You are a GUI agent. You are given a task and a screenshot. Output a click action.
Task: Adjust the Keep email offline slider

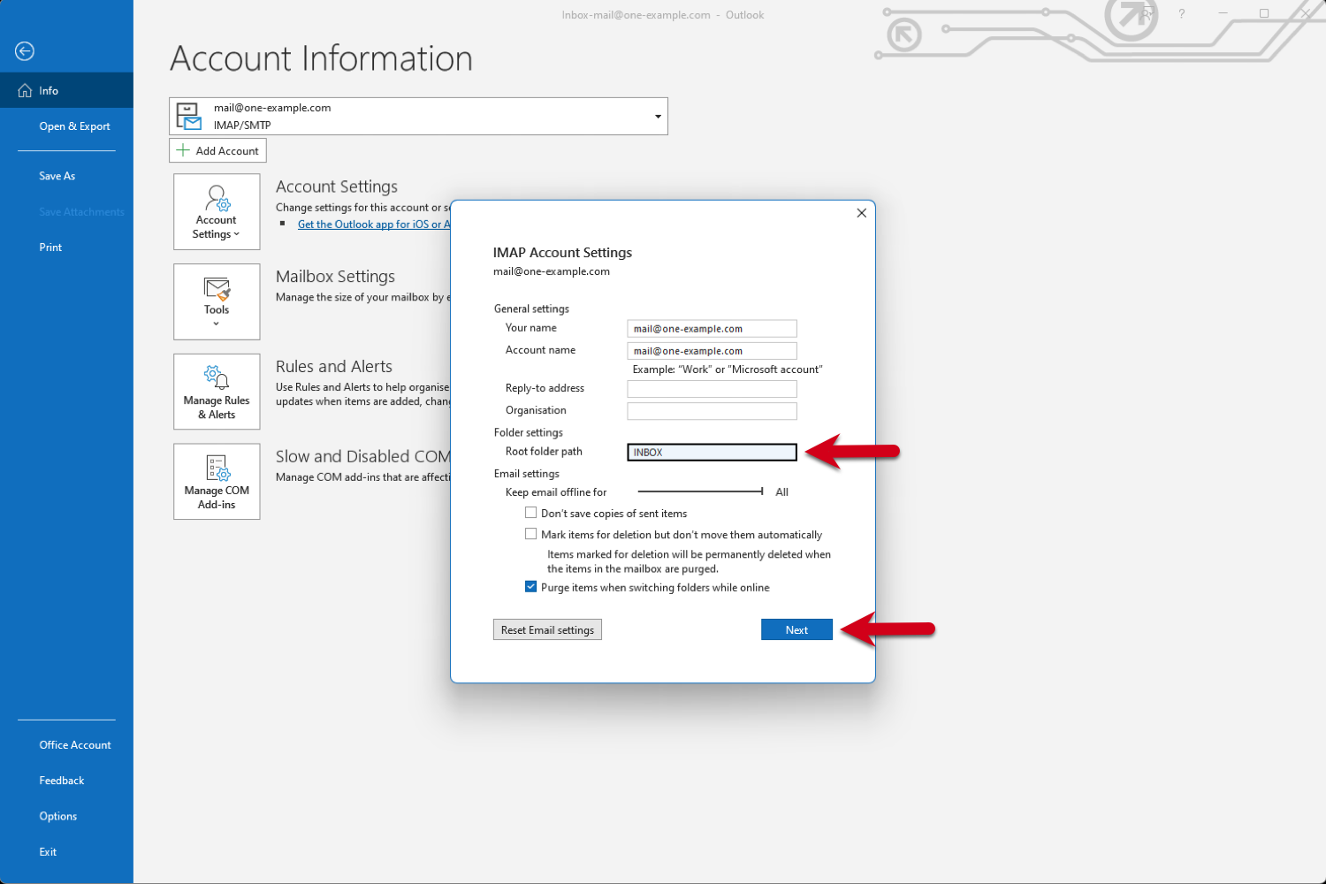pyautogui.click(x=760, y=491)
